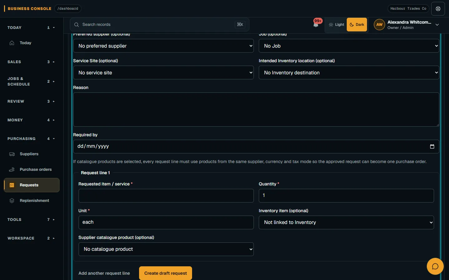
Task: Click into the Reason text area
Action: [256, 110]
